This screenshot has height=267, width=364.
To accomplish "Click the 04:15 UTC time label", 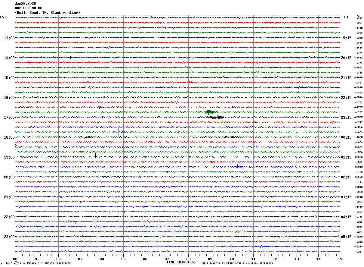I will pos(346,217).
